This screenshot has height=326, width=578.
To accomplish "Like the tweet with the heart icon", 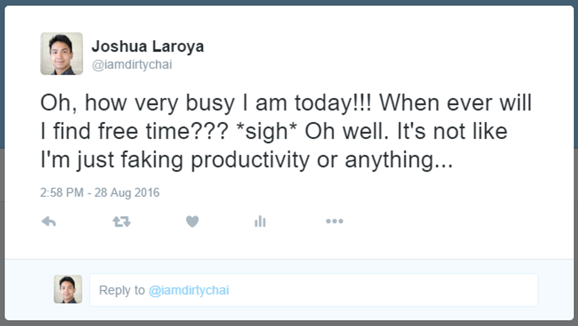I will click(192, 222).
